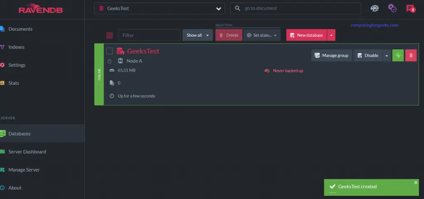This screenshot has height=199, width=424.
Task: Click the Server Dashboard sidebar icon
Action: (x=2, y=152)
